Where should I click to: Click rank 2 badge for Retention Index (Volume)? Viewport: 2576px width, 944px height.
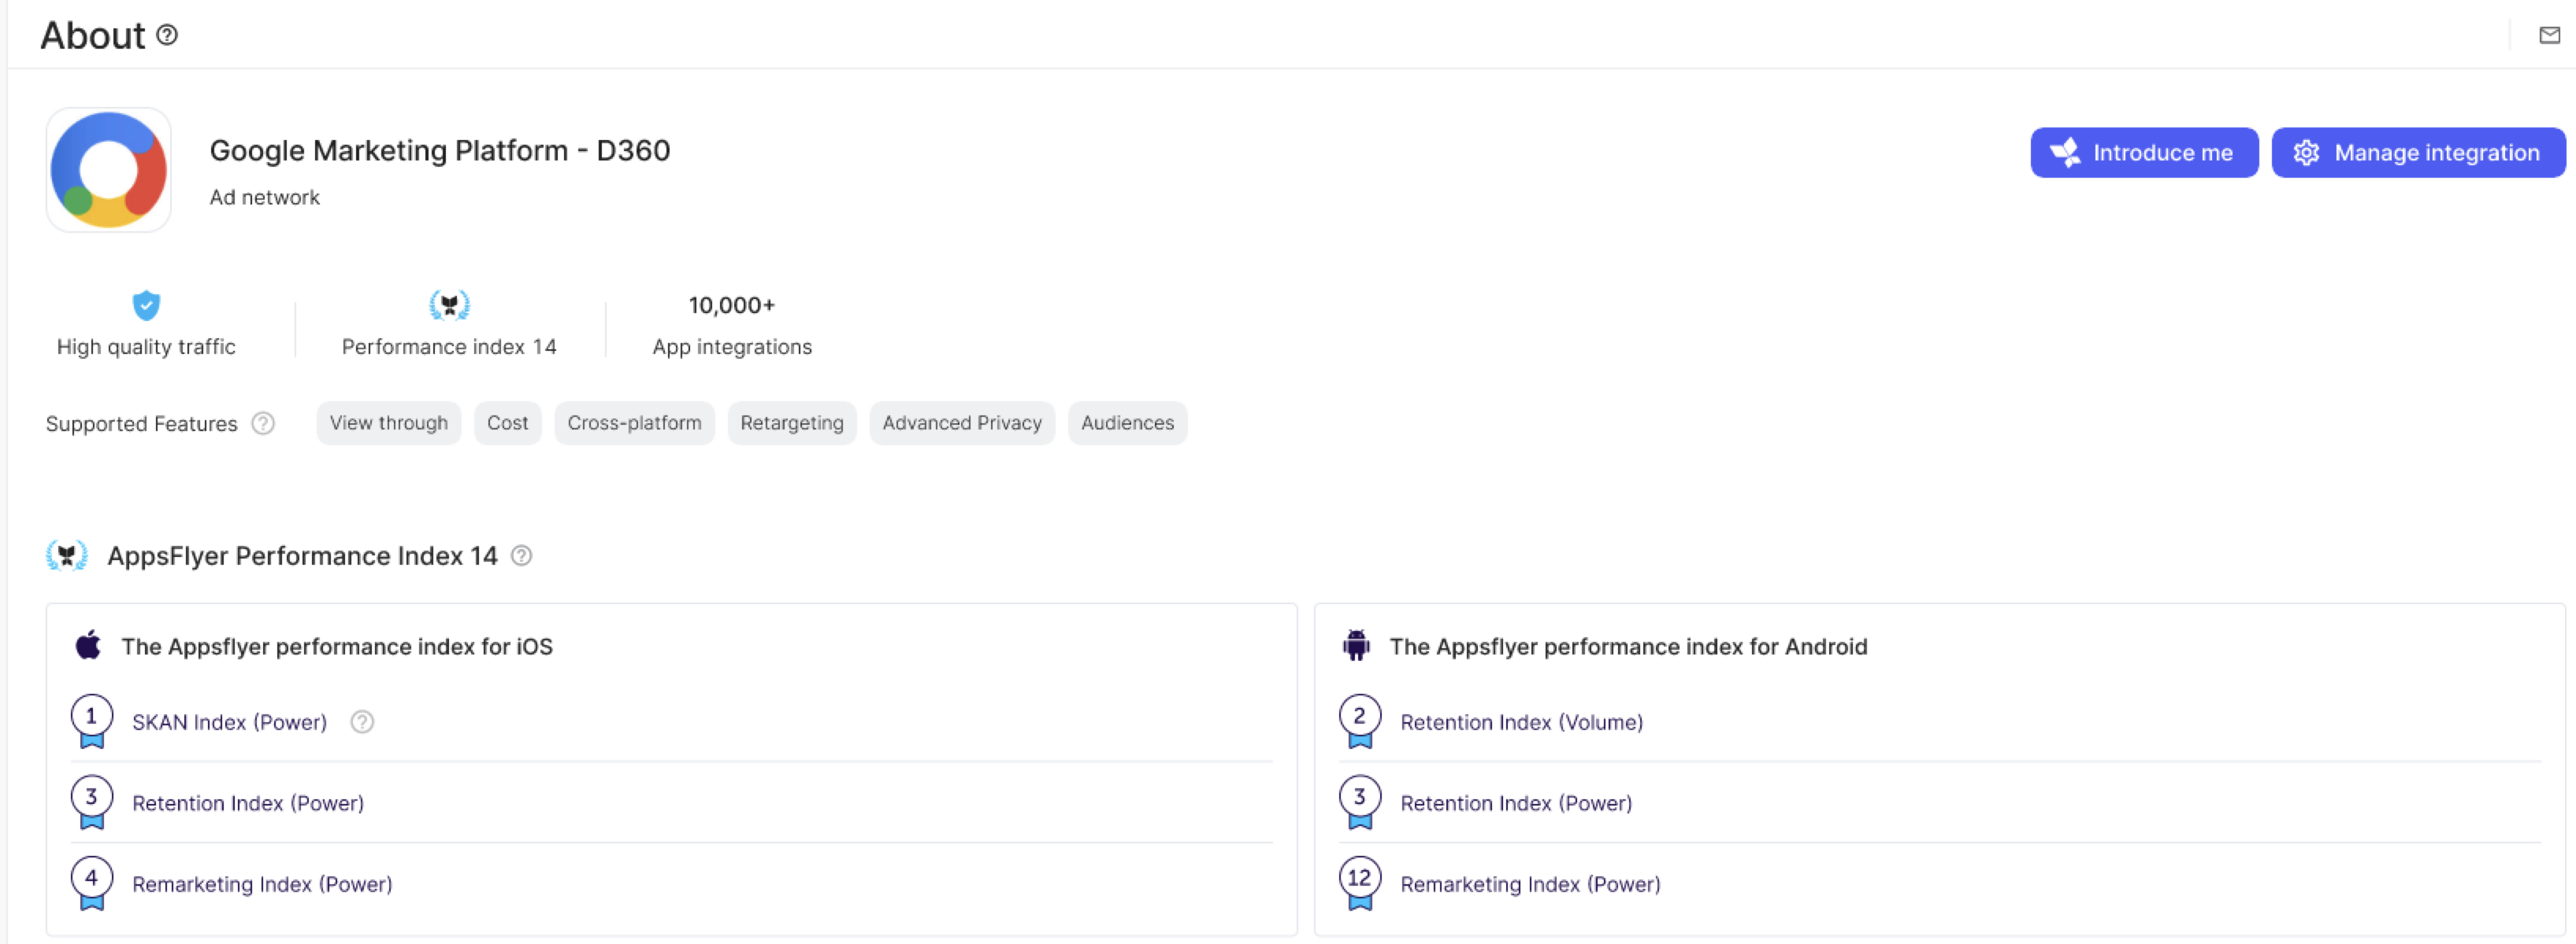tap(1360, 721)
